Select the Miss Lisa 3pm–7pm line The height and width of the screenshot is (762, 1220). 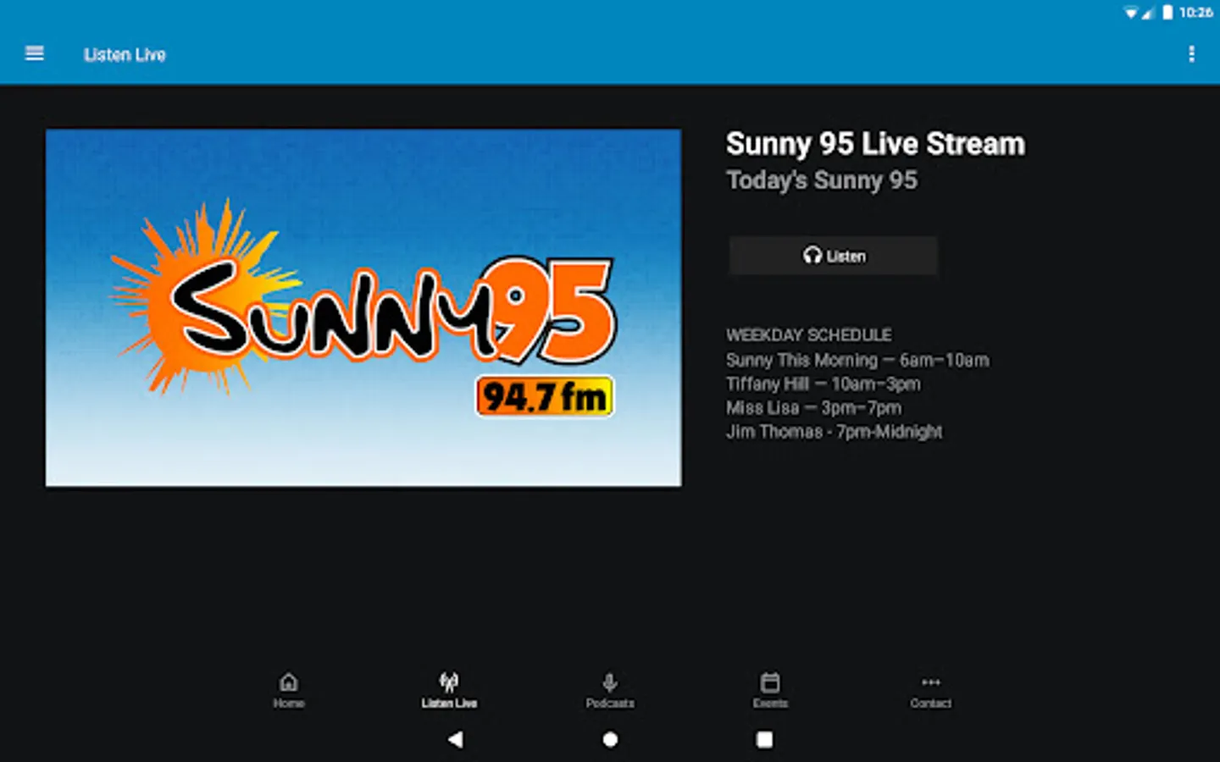813,407
